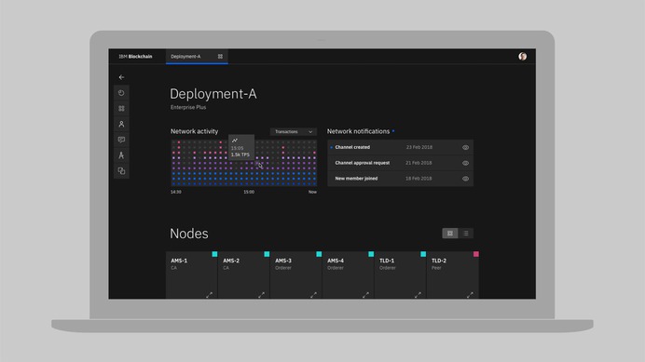Switch to the Deployment-A tab
The width and height of the screenshot is (645, 362).
(197, 56)
